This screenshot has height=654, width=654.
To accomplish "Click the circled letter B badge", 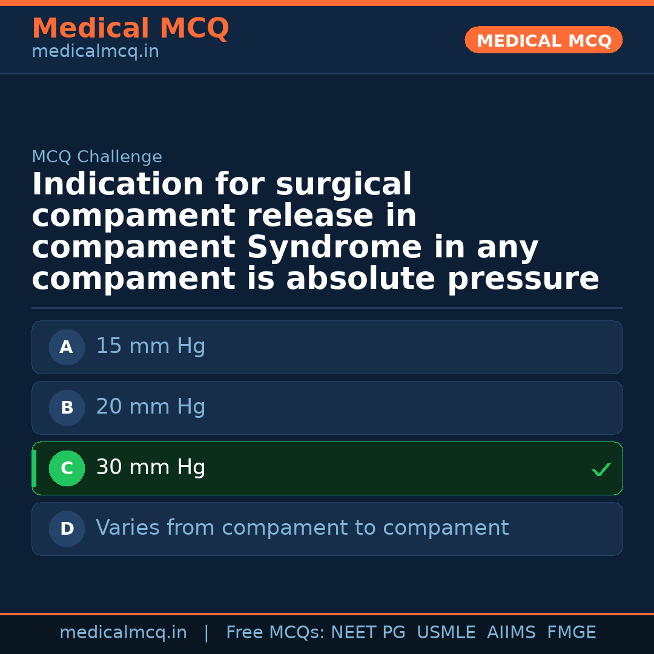I will 67,408.
